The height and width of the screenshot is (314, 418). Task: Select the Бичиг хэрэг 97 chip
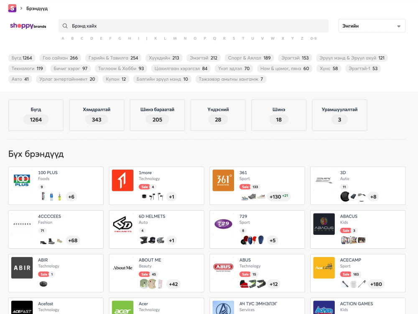point(71,69)
